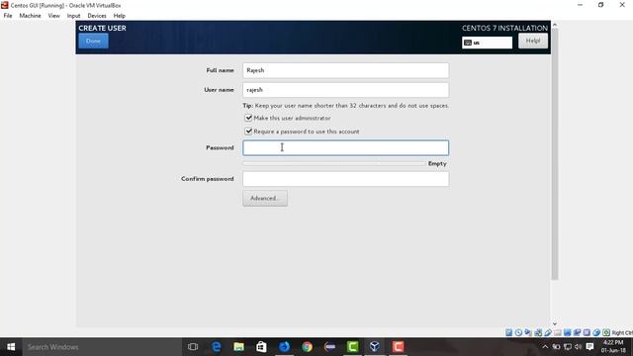Screen dimensions: 633x356
Task: Open the VirtualBox File menu
Action: tap(8, 16)
